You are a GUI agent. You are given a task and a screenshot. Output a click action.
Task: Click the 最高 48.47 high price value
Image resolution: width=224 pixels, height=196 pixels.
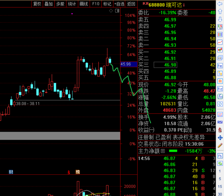(209, 91)
